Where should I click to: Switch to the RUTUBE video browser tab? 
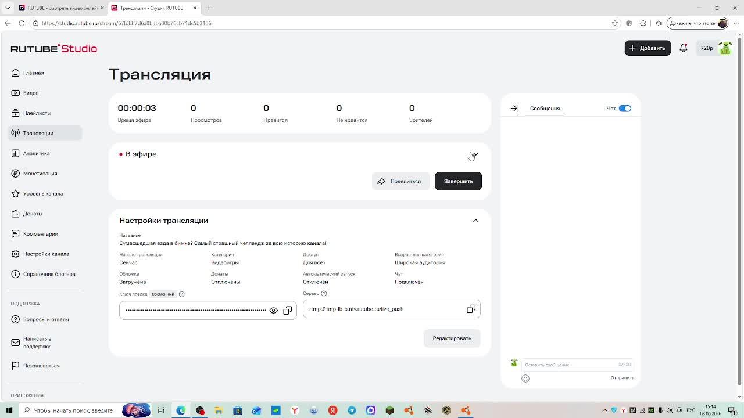point(60,8)
